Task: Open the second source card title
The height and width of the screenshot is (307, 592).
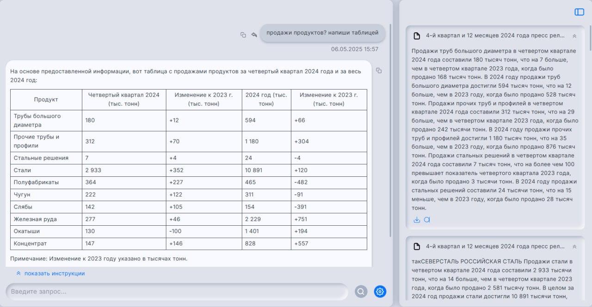Action: click(495, 247)
